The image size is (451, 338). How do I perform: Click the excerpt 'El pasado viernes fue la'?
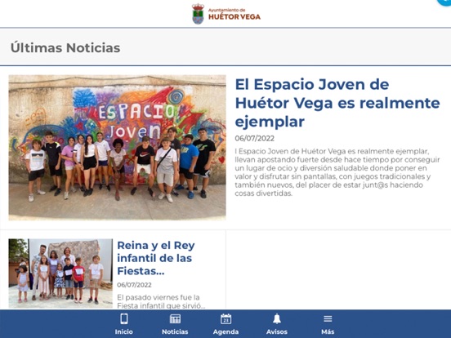click(x=161, y=301)
